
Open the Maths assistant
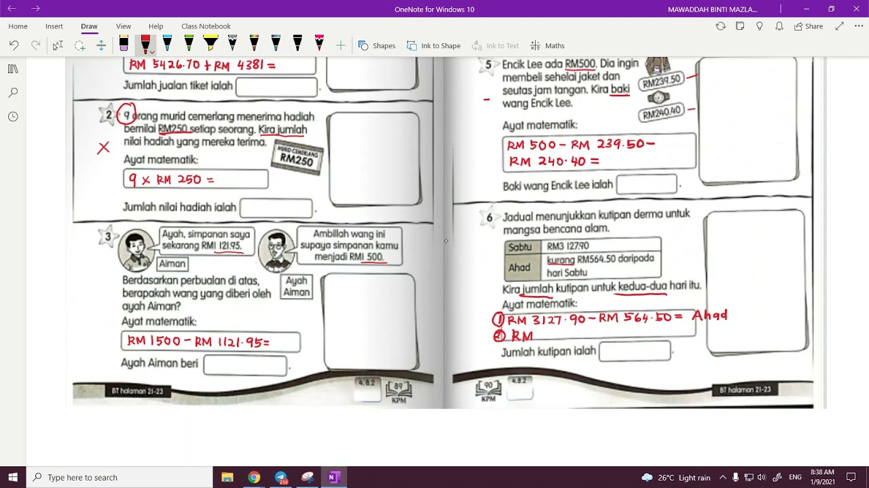(547, 45)
